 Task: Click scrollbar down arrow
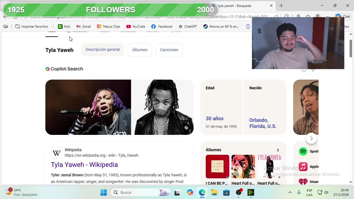tap(351, 182)
